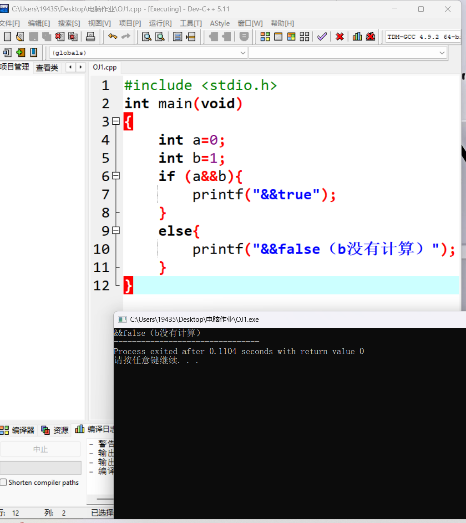Click the Rebuild All icon
The height and width of the screenshot is (523, 466).
tap(304, 36)
